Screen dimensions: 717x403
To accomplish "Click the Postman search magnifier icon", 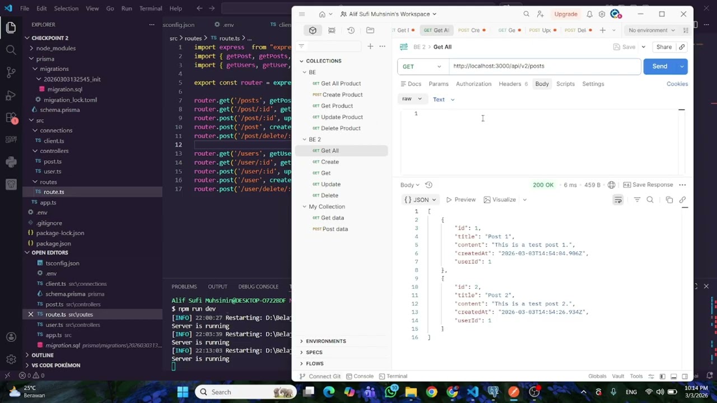I will click(x=526, y=14).
